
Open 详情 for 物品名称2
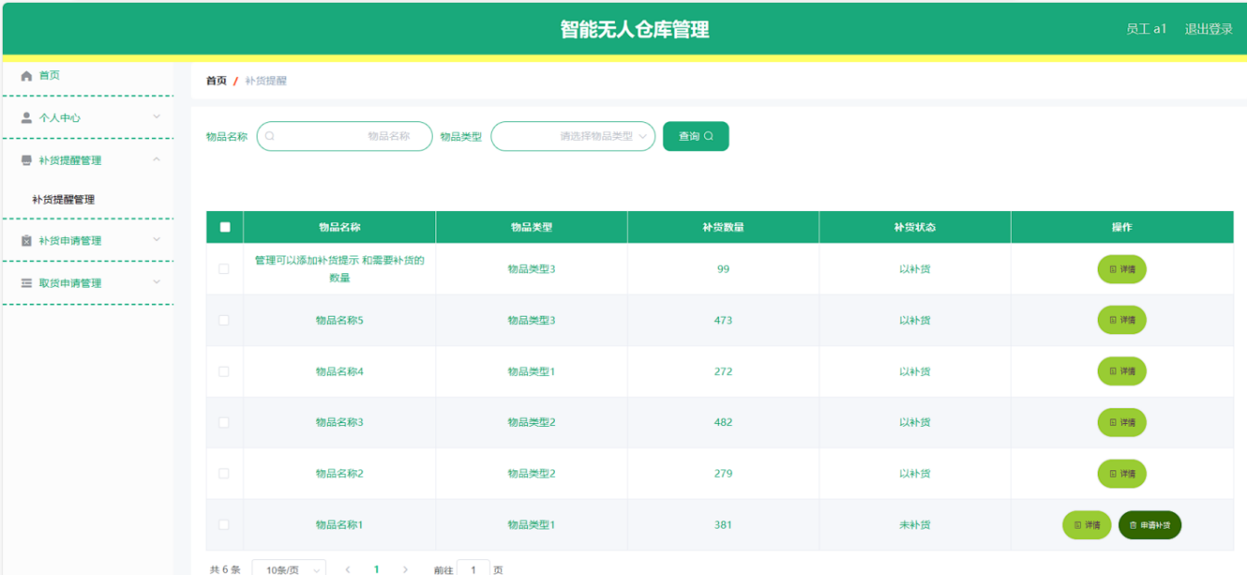click(x=1122, y=474)
